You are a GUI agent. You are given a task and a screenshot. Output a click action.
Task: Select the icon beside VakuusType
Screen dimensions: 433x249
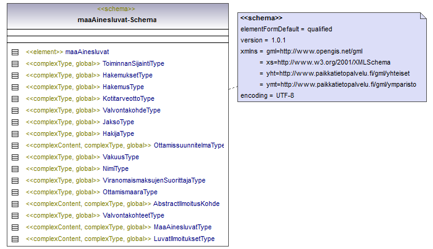15,157
